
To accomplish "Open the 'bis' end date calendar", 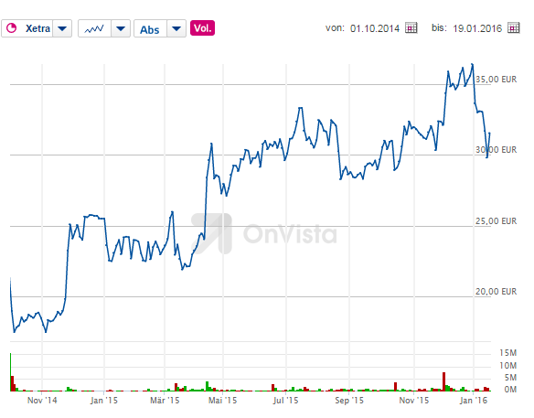I will (x=514, y=28).
